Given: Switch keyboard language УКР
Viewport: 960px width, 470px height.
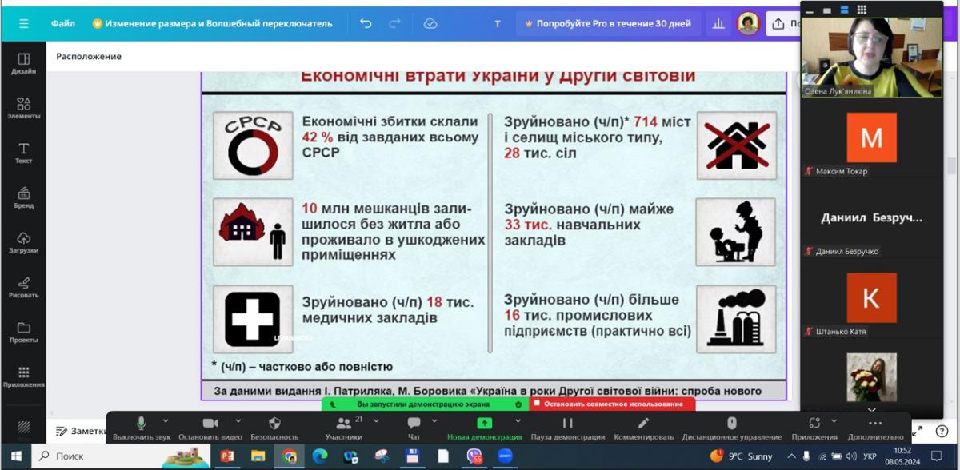Looking at the screenshot, I should [x=870, y=456].
